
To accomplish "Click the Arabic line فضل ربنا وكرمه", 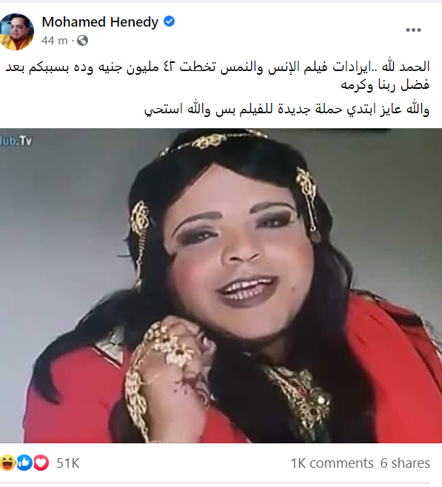I will click(x=385, y=85).
